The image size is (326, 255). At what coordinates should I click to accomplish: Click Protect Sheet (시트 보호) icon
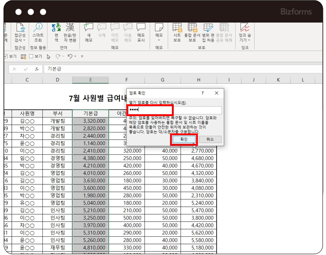click(x=177, y=28)
